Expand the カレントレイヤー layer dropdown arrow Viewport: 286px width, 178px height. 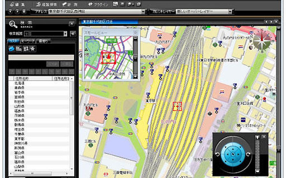coord(230,12)
